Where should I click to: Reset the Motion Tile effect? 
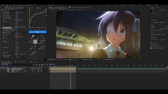coord(17,11)
